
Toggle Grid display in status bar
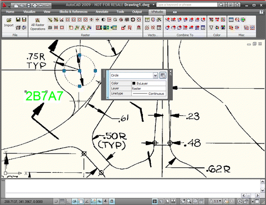click(62, 201)
